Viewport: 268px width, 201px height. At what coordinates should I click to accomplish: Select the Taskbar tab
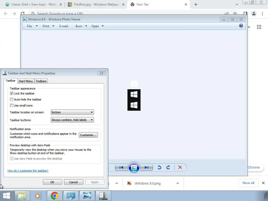pyautogui.click(x=10, y=81)
